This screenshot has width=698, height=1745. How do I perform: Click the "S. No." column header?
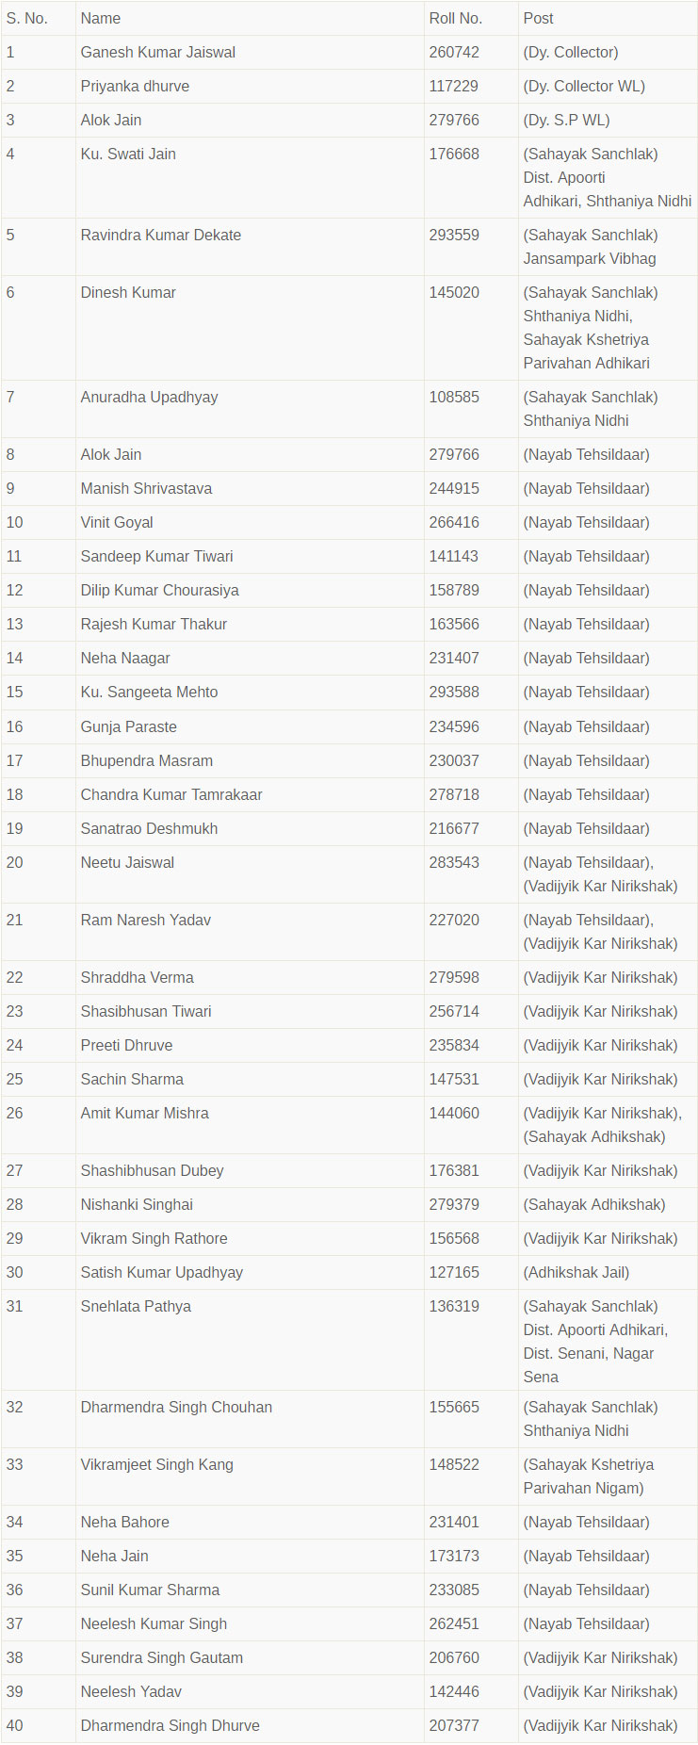(x=26, y=18)
